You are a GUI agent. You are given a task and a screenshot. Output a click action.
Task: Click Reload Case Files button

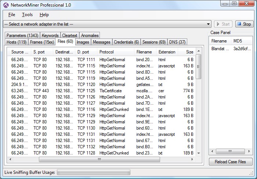230,162
